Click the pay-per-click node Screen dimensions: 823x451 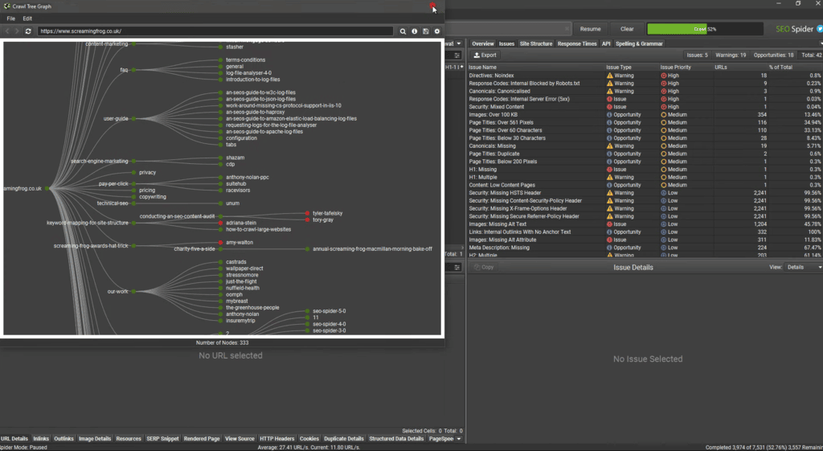click(133, 184)
